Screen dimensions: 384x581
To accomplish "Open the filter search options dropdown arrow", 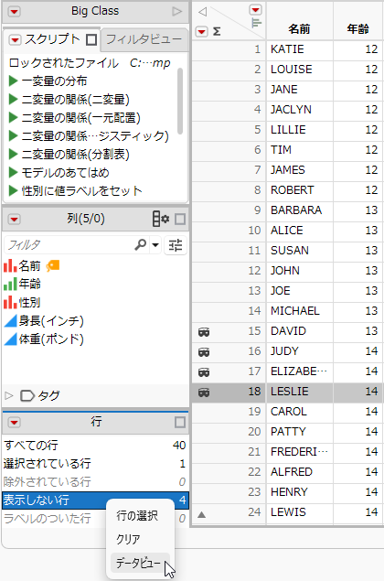I will (x=155, y=245).
